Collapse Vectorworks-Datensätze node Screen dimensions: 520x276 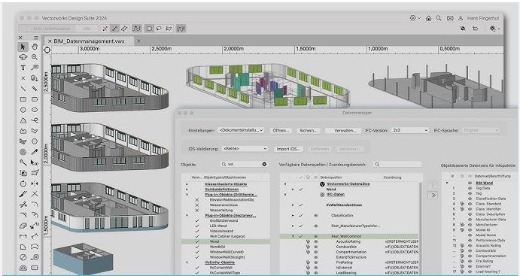(x=285, y=184)
